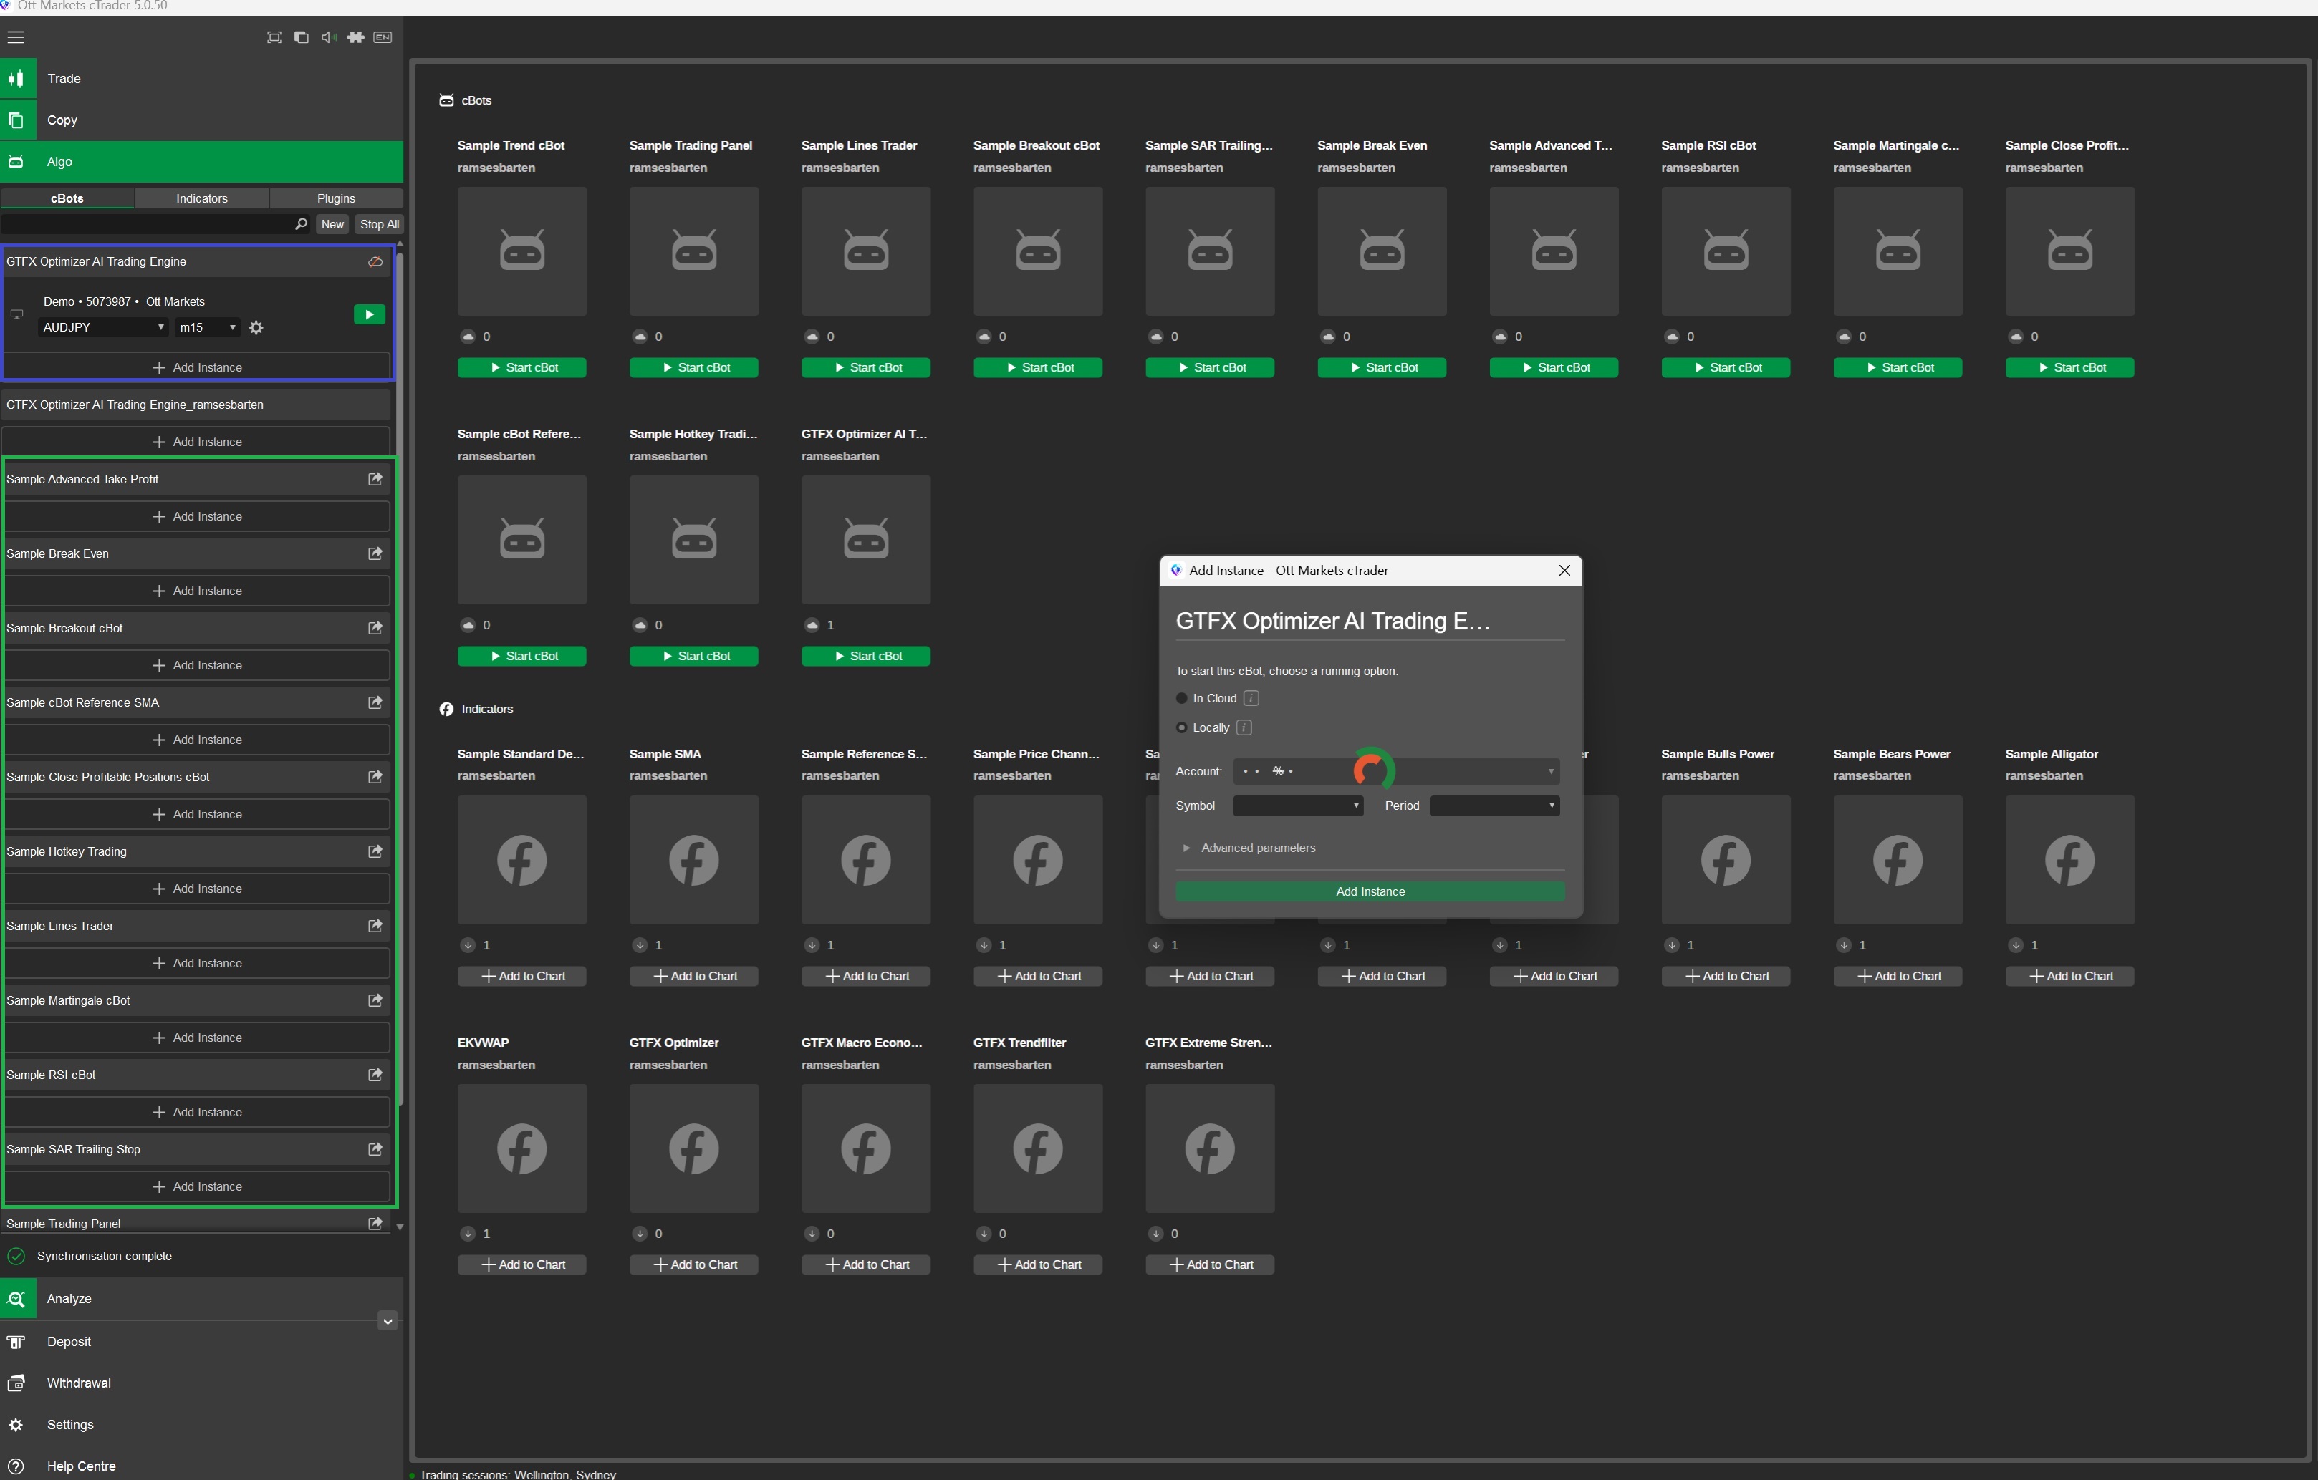Click the green Add Instance dialog button

click(x=1370, y=892)
